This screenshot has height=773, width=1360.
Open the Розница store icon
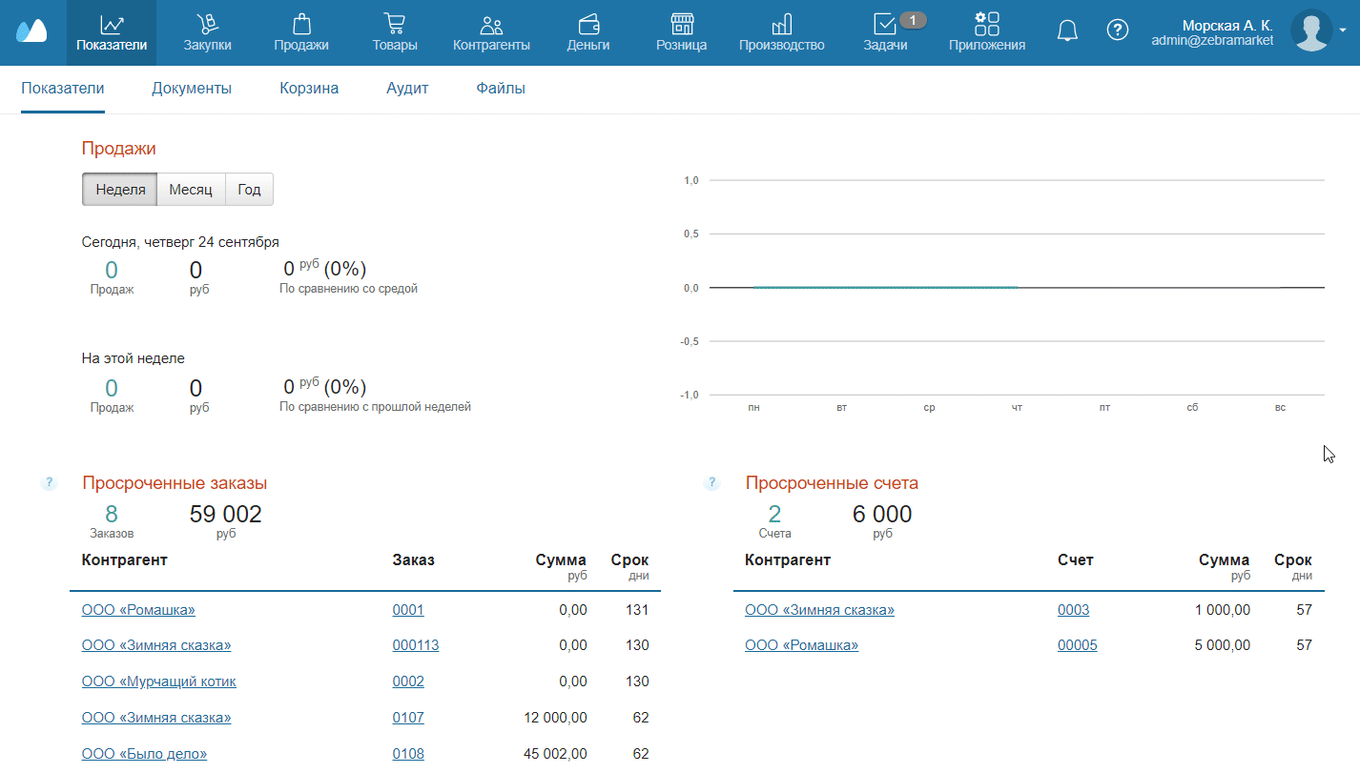(x=681, y=25)
